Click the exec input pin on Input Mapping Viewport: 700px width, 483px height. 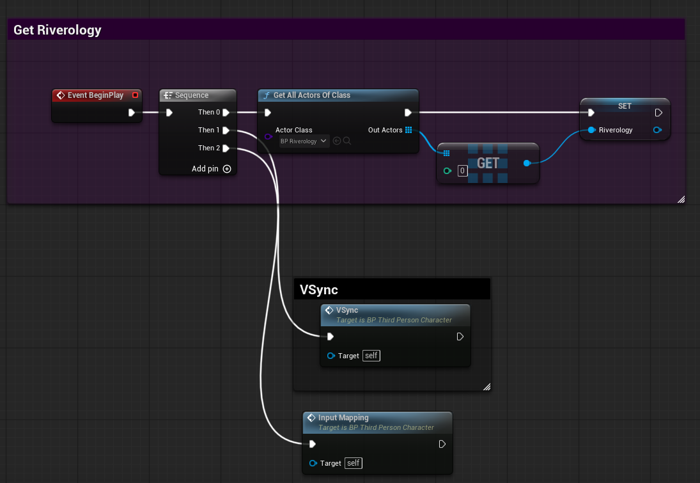[x=312, y=443]
